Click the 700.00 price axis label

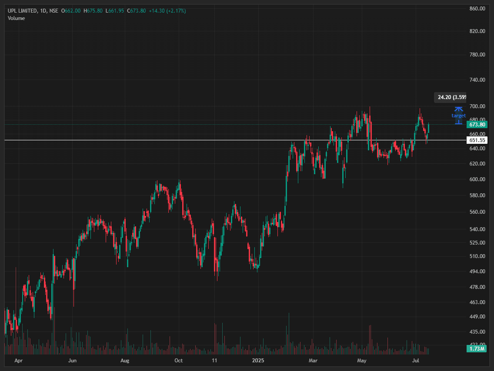tap(477, 106)
